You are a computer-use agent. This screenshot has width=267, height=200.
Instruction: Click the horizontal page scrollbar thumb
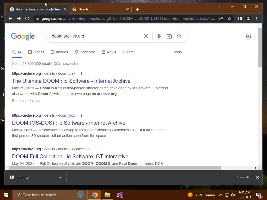(115, 168)
